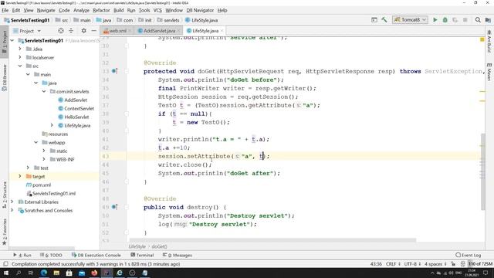Collapse the com.init.servlets package
The height and width of the screenshot is (278, 494).
[x=44, y=91]
